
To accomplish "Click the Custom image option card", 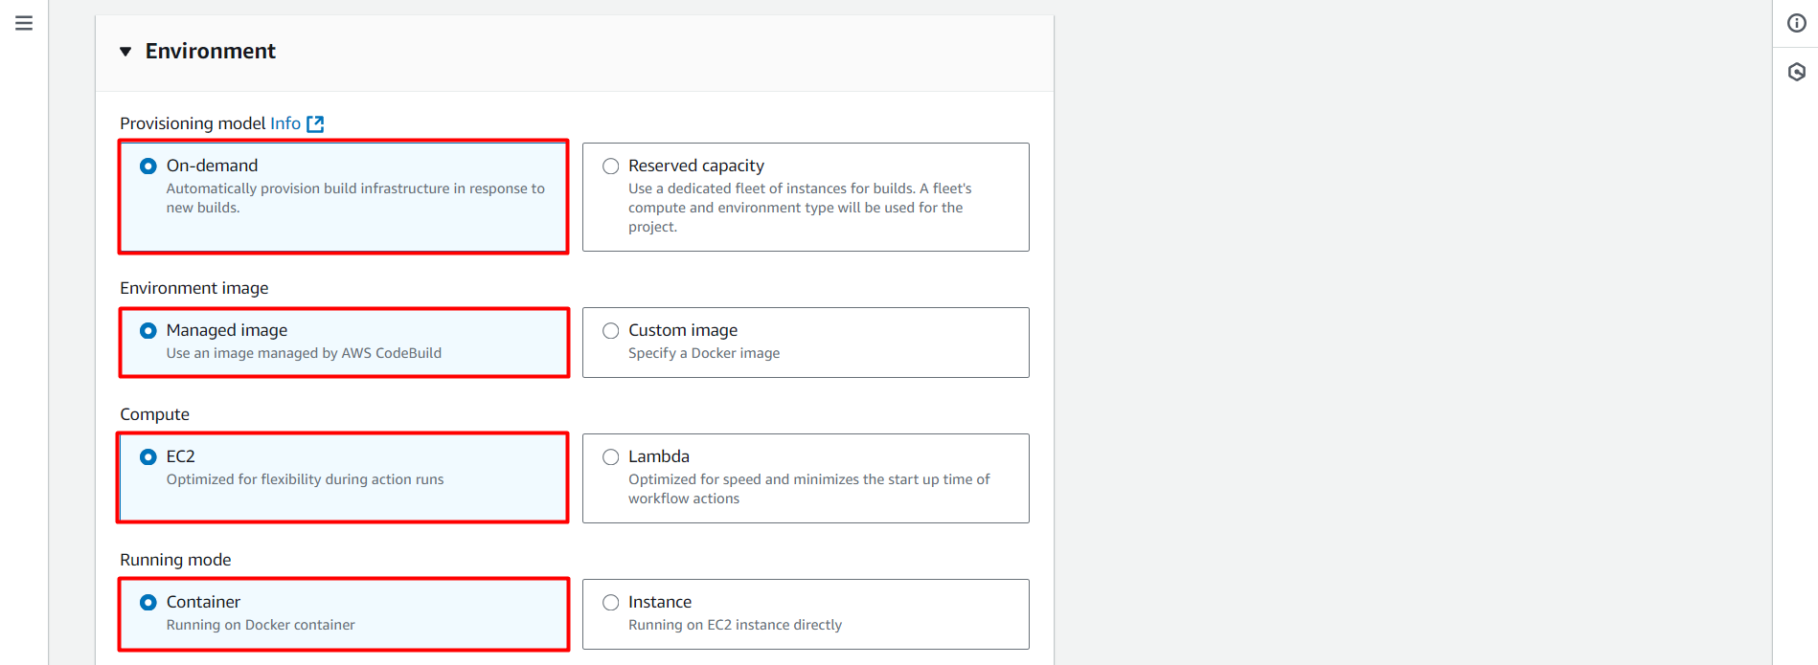I will (x=805, y=342).
